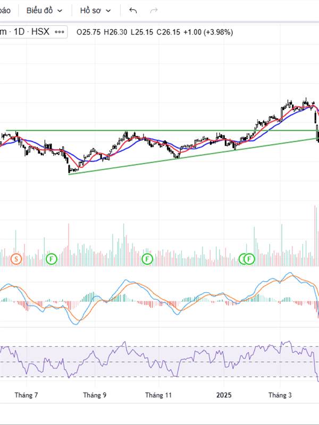The image size is (319, 425).
Task: Undo the last chart action
Action: 133,11
